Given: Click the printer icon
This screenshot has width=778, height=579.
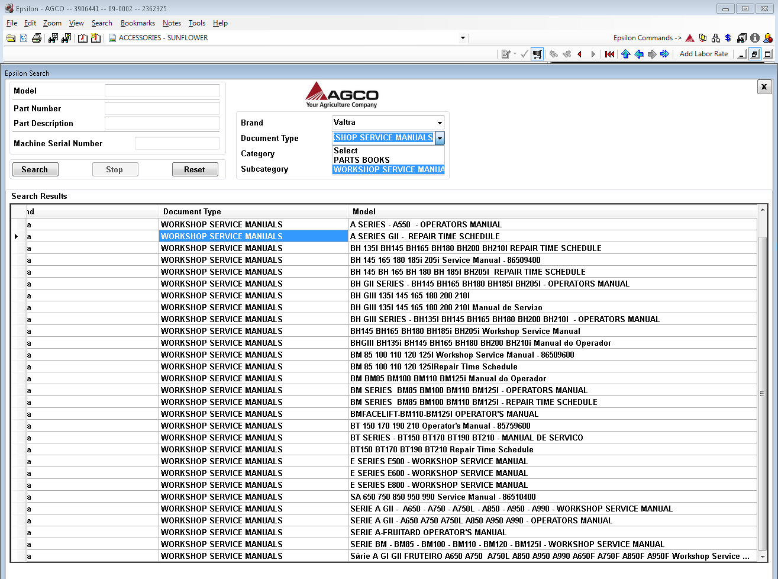Looking at the screenshot, I should tap(37, 38).
